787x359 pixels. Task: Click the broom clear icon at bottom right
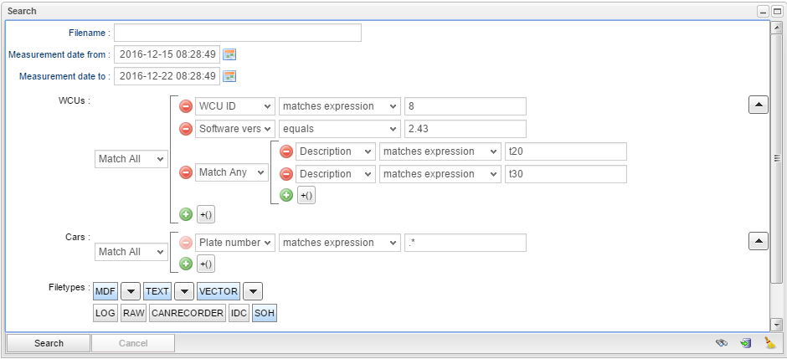point(769,343)
